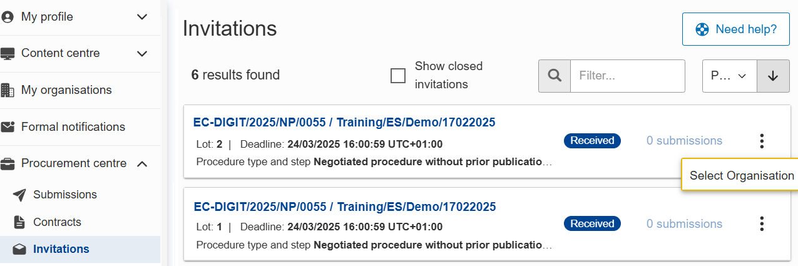The width and height of the screenshot is (798, 266).
Task: Expand the Content centre chevron
Action: (x=142, y=54)
